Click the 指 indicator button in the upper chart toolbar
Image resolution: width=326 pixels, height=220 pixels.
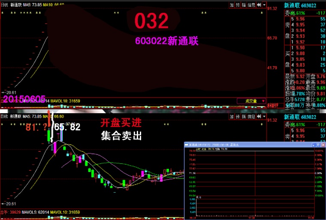(244, 5)
